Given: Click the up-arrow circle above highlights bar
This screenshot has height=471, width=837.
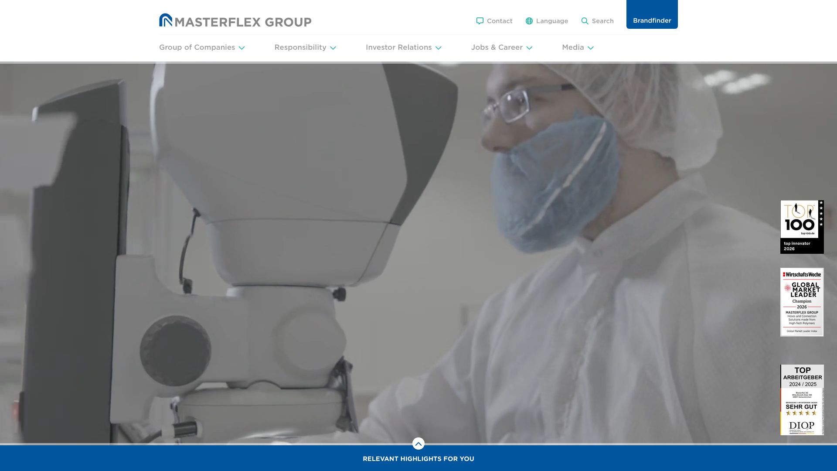Looking at the screenshot, I should (418, 444).
